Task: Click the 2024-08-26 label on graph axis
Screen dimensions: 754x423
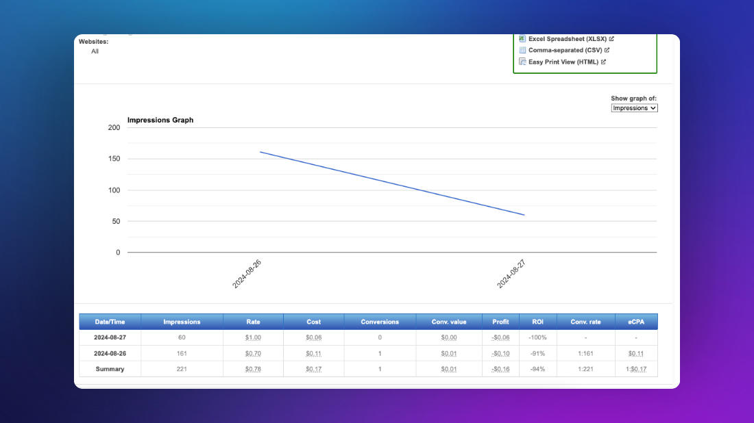Action: pyautogui.click(x=247, y=274)
